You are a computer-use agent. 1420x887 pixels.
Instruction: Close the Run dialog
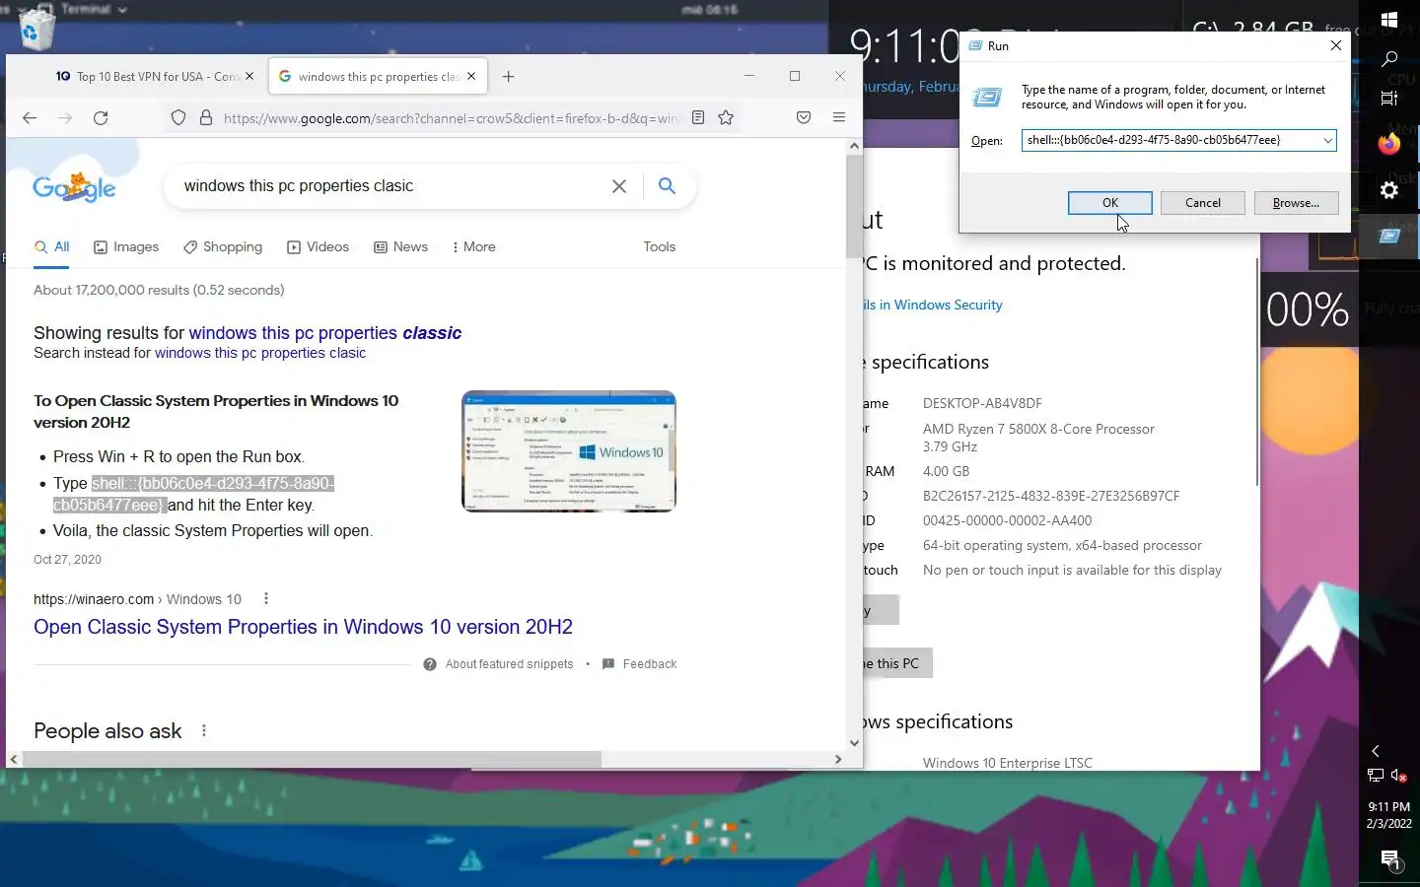pos(1335,45)
